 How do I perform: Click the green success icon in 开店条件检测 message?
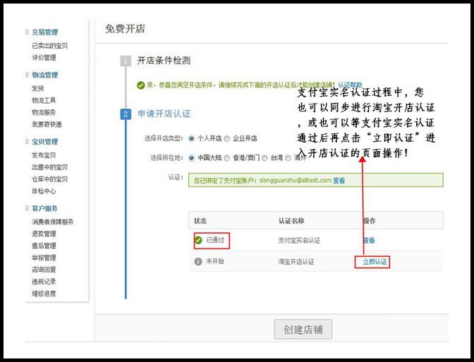[x=141, y=85]
